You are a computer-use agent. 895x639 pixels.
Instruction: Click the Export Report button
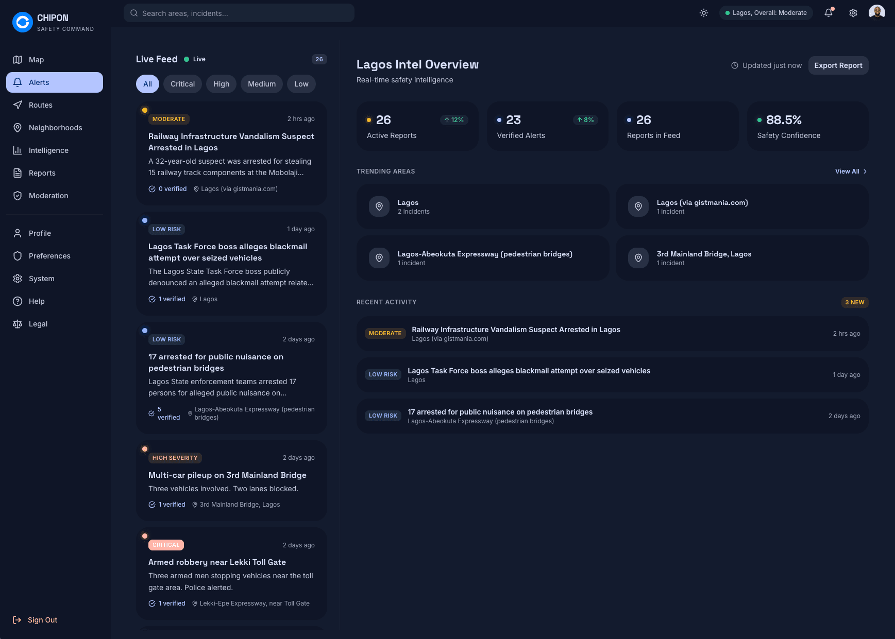pyautogui.click(x=838, y=65)
